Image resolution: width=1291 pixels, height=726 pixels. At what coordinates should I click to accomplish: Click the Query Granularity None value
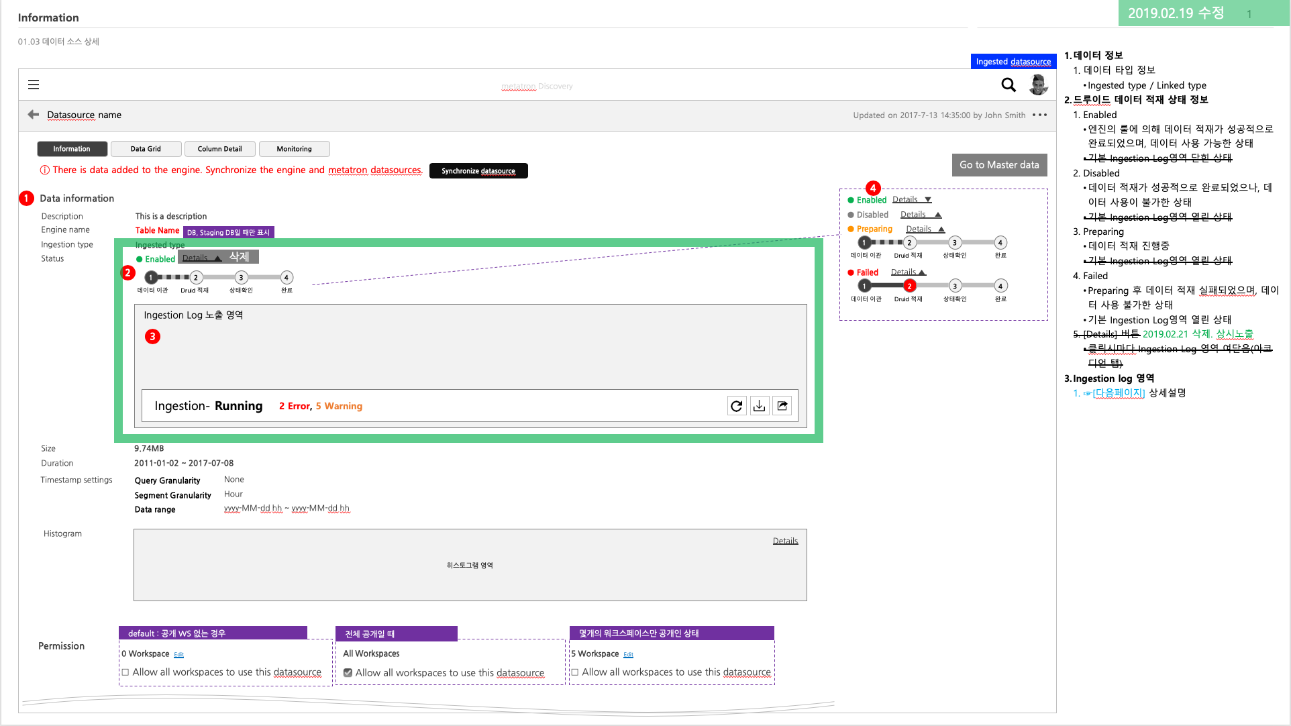tap(234, 479)
